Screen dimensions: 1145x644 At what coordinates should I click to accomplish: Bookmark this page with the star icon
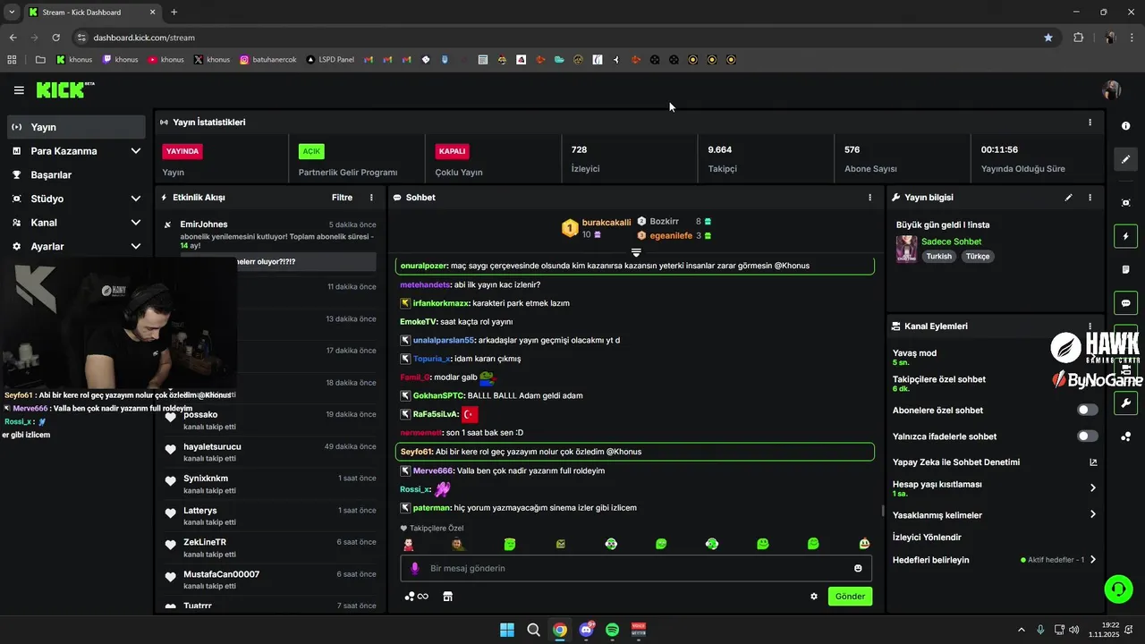(x=1047, y=38)
